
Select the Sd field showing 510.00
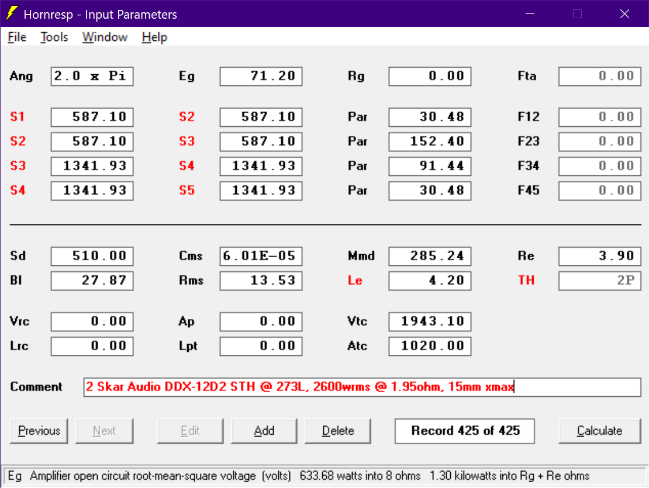[92, 256]
